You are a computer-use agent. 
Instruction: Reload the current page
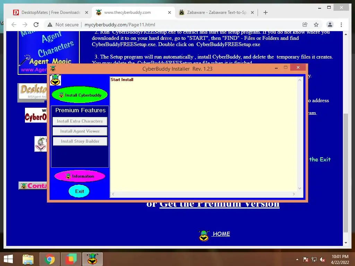point(36,25)
